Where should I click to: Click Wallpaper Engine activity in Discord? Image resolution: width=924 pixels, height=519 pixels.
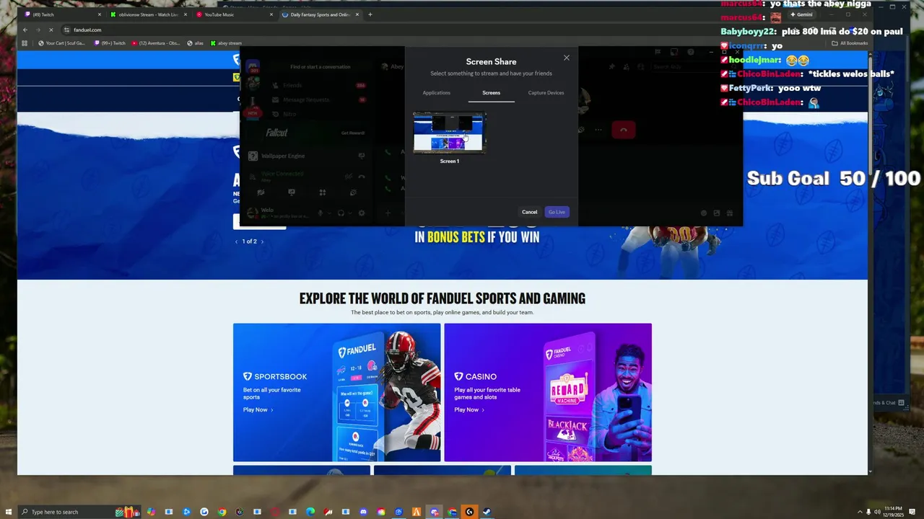(307, 156)
